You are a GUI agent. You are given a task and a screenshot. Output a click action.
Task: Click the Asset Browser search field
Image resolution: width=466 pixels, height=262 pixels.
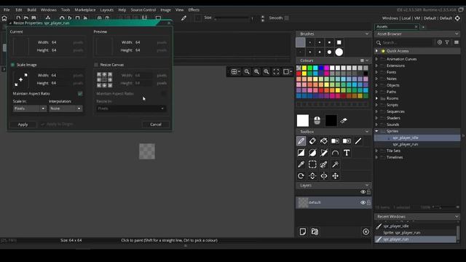click(x=407, y=42)
